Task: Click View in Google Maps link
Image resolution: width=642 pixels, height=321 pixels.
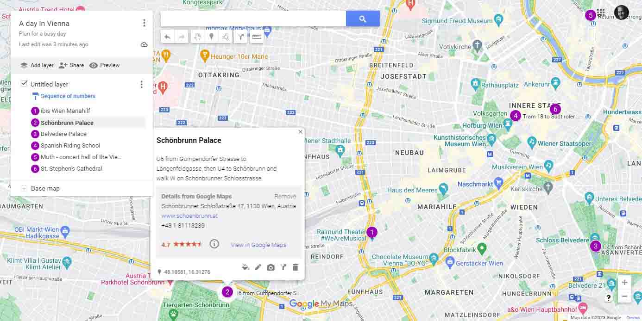Action: click(258, 245)
